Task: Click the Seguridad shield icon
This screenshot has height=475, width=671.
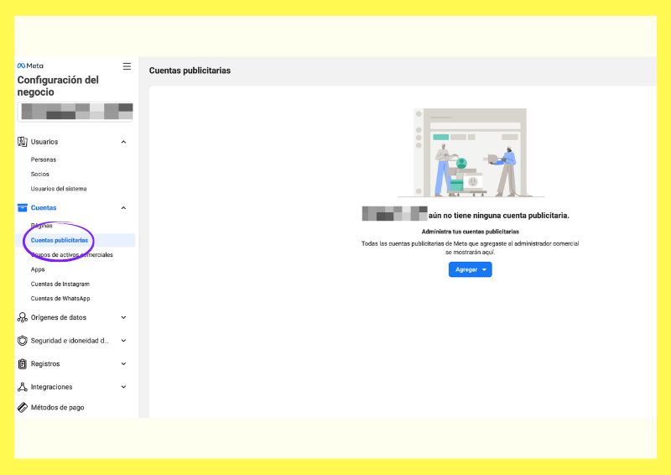Action: pos(23,341)
